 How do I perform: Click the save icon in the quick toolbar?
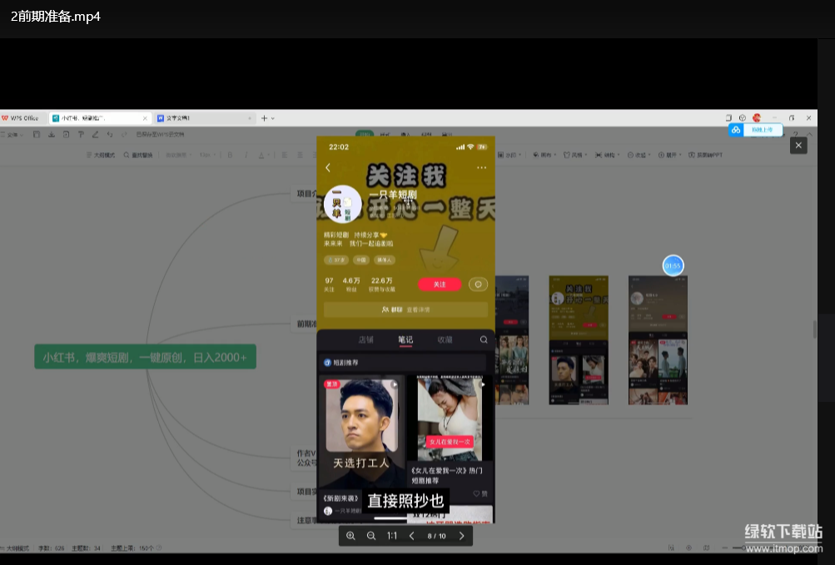pyautogui.click(x=37, y=135)
